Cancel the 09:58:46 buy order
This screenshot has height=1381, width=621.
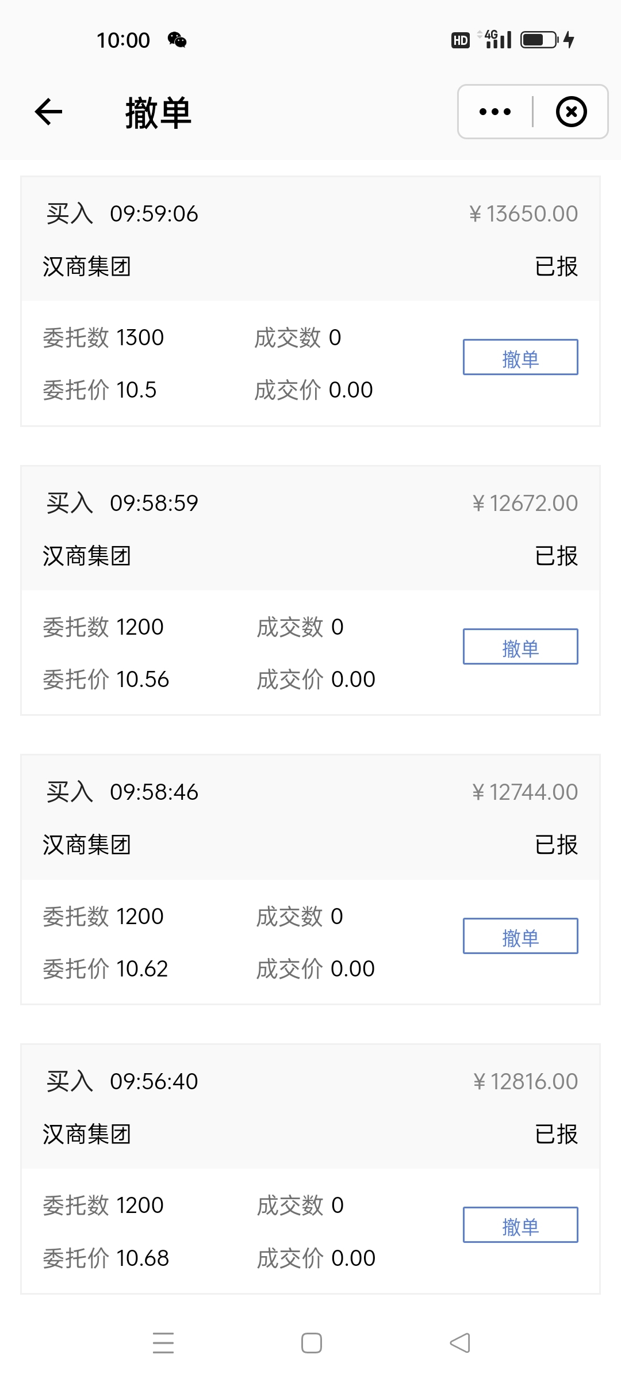point(520,936)
